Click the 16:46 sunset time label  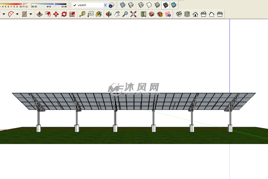point(64,7)
